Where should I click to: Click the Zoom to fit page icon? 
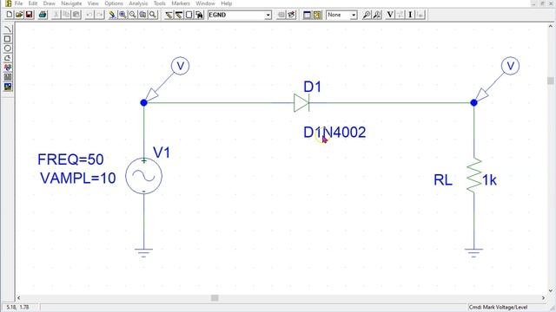(x=153, y=15)
